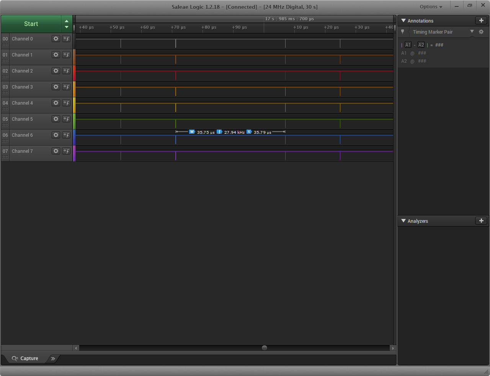This screenshot has width=490, height=376.
Task: Click the double-arrow button beside Capture tab
Action: tap(53, 358)
